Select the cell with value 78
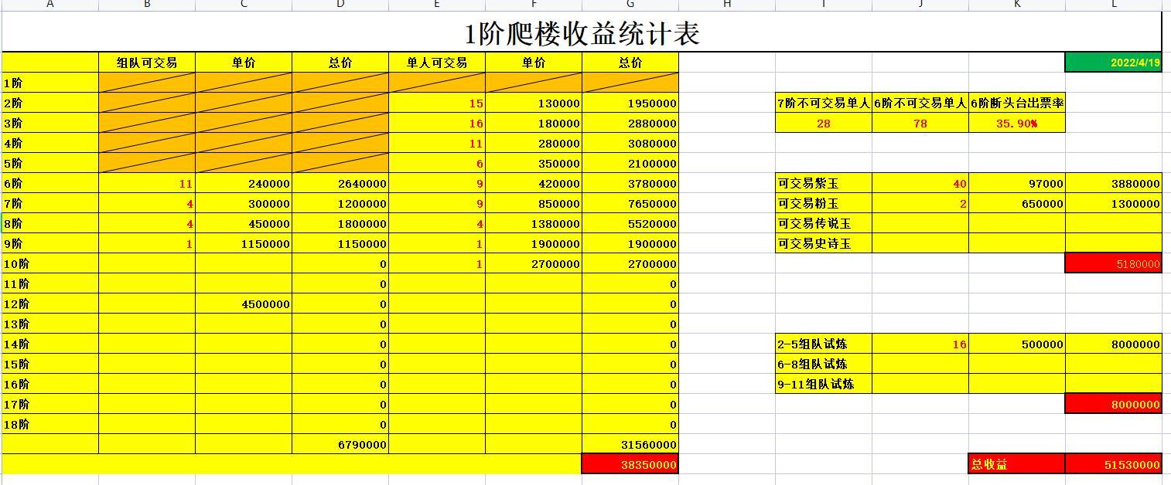The height and width of the screenshot is (485, 1171). pos(920,123)
